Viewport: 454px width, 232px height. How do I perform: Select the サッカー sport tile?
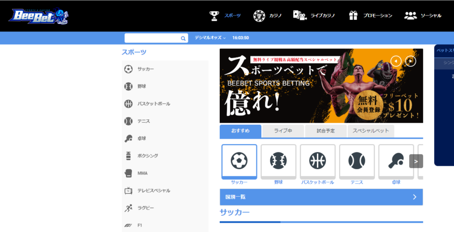pos(239,161)
